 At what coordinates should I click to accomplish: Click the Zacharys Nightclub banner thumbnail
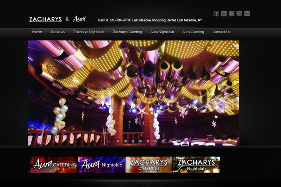[196, 165]
